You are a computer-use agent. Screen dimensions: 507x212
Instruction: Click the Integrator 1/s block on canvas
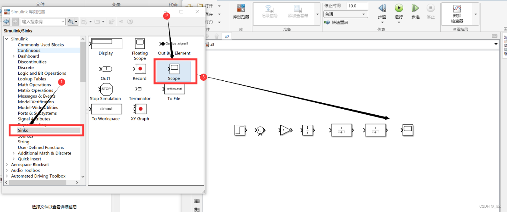[x=307, y=130]
